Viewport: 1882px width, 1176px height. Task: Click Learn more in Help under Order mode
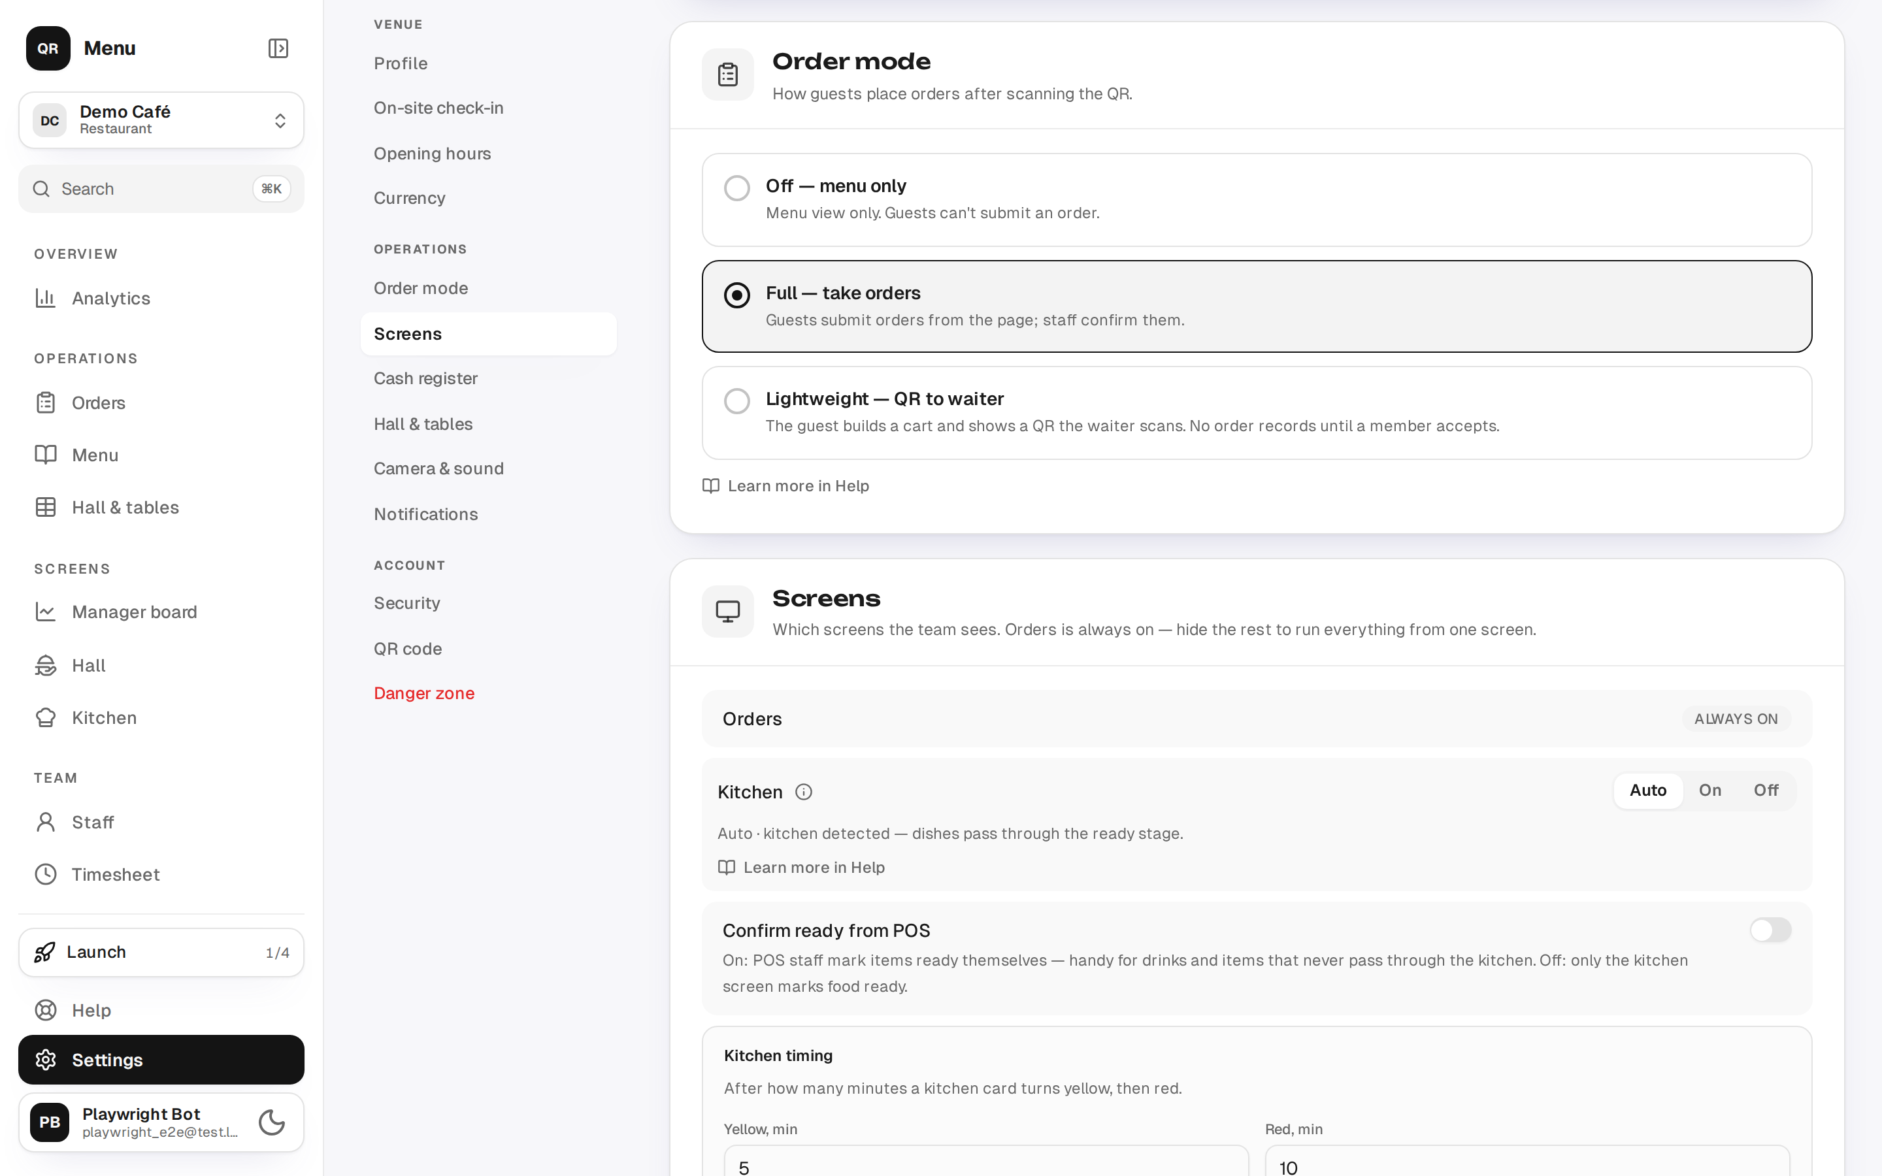[x=785, y=485]
